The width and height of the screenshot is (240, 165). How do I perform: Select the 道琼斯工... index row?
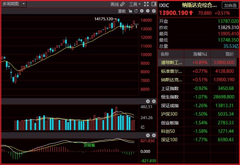(197, 62)
